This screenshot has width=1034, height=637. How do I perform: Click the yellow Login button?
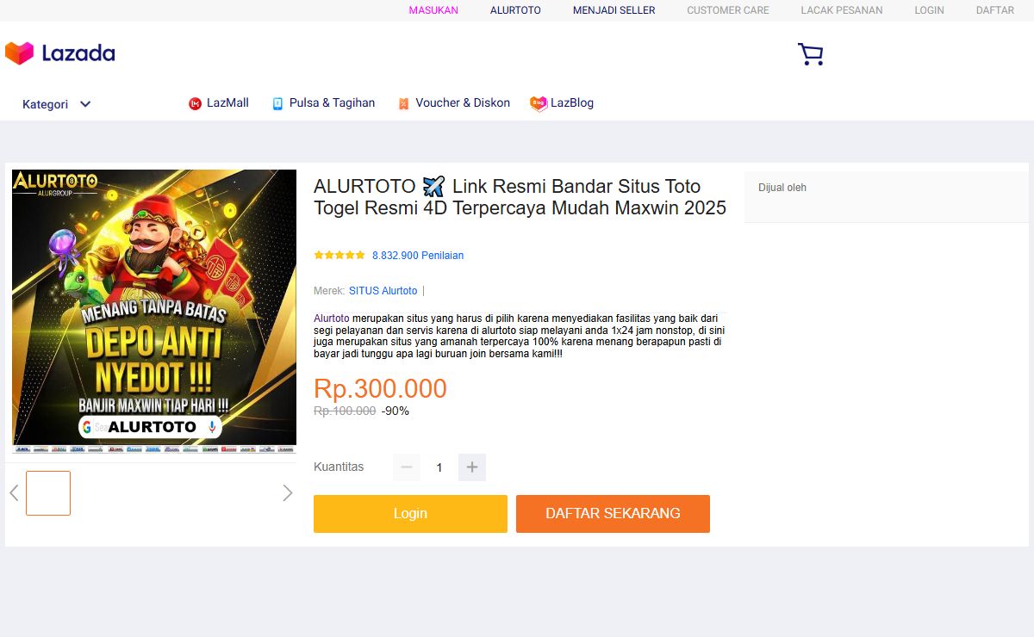pyautogui.click(x=410, y=514)
